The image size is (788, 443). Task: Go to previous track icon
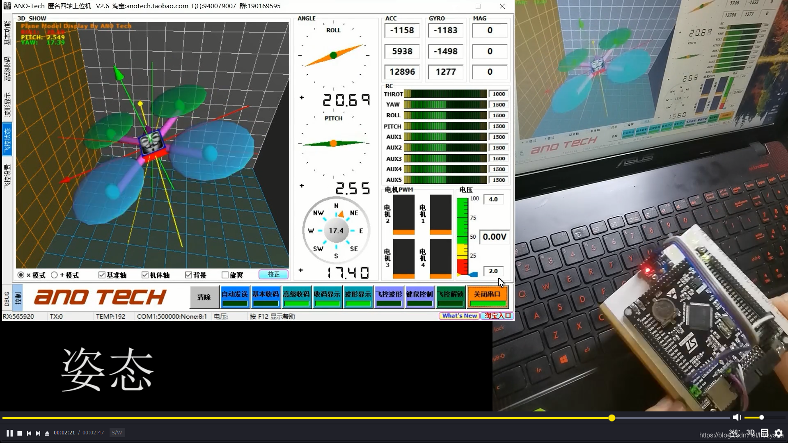tap(29, 433)
